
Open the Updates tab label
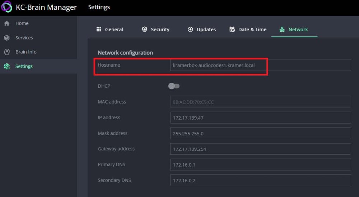pos(206,29)
